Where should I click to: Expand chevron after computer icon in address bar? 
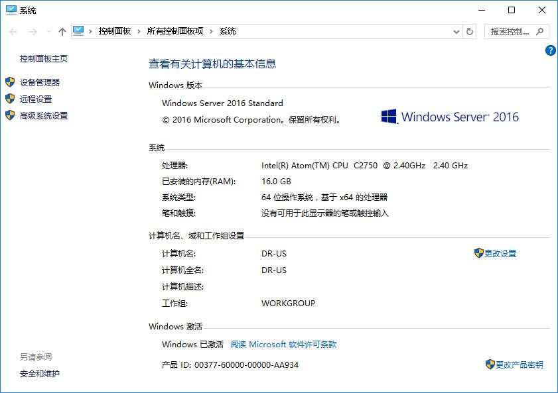point(90,31)
